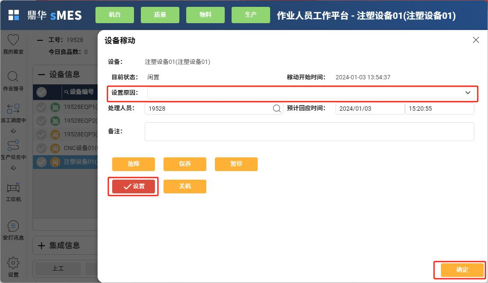Click the 上工 button
Image resolution: width=488 pixels, height=283 pixels.
coord(58,268)
